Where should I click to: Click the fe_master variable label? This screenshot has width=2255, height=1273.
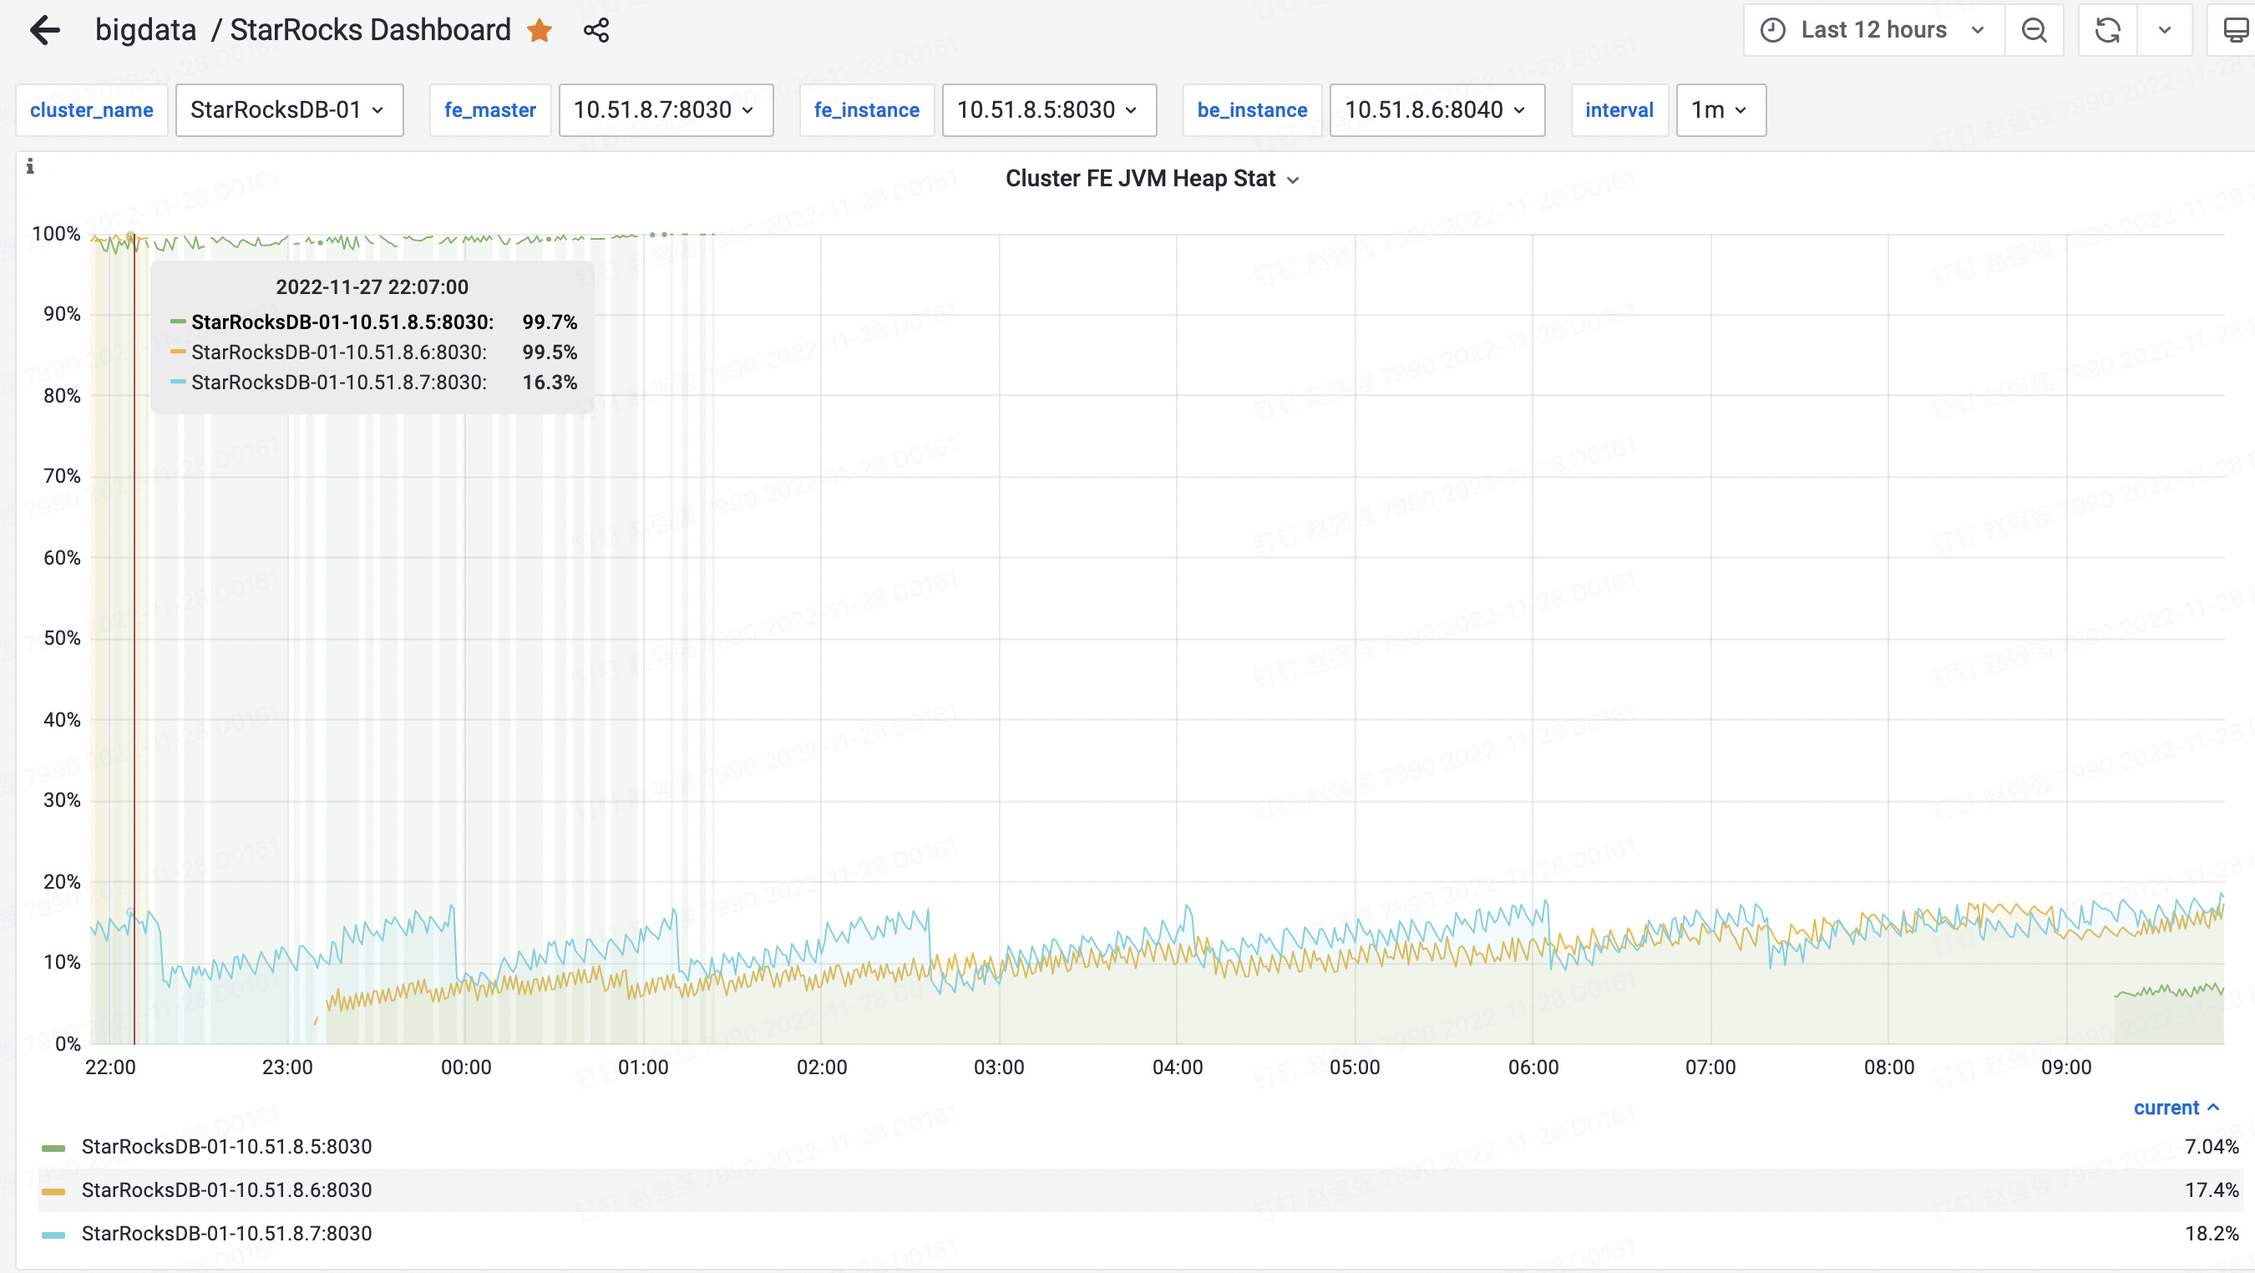click(490, 110)
